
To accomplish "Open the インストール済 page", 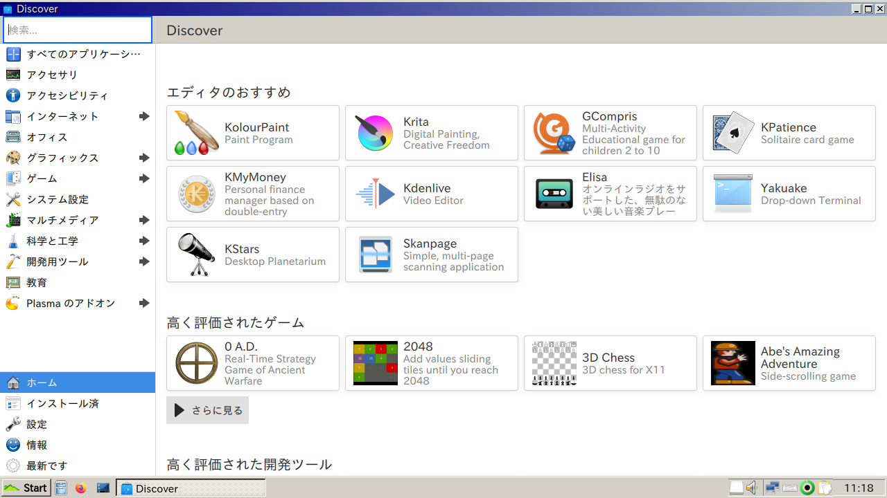I will click(x=78, y=403).
